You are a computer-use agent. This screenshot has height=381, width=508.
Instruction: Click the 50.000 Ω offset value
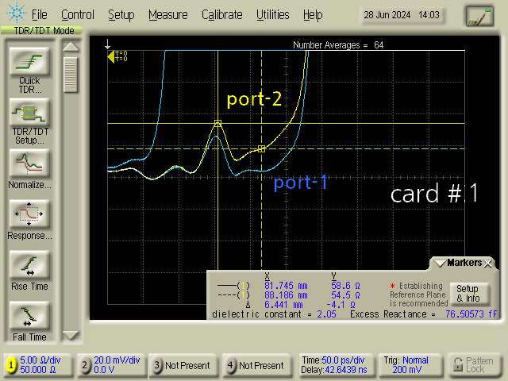click(x=38, y=370)
